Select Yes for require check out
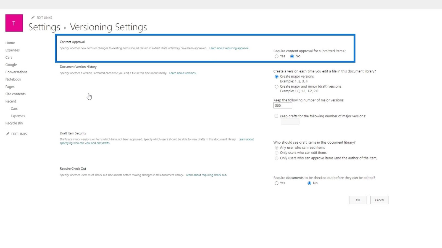Image resolution: width=442 pixels, height=248 pixels. point(277,183)
